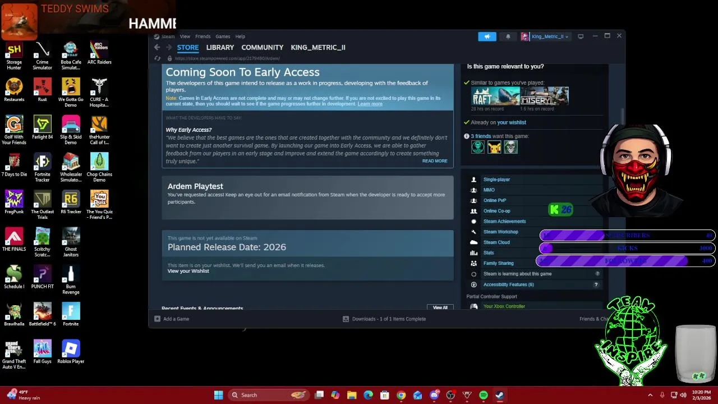Click the View All events button
This screenshot has width=718, height=404.
(x=440, y=307)
